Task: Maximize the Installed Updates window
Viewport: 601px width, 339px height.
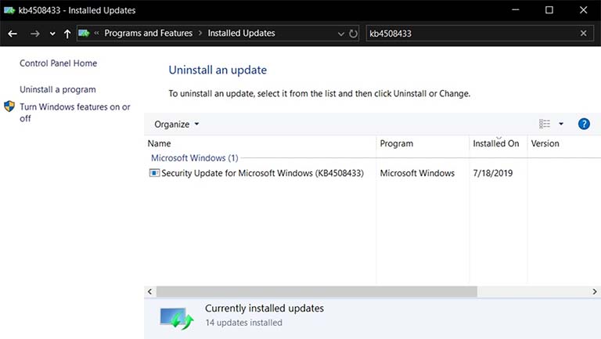Action: 549,10
